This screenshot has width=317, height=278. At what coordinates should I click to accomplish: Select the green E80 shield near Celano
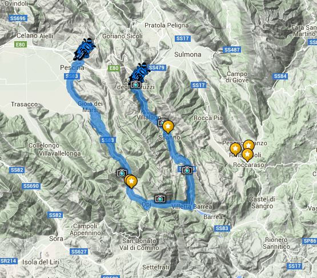click(21, 45)
